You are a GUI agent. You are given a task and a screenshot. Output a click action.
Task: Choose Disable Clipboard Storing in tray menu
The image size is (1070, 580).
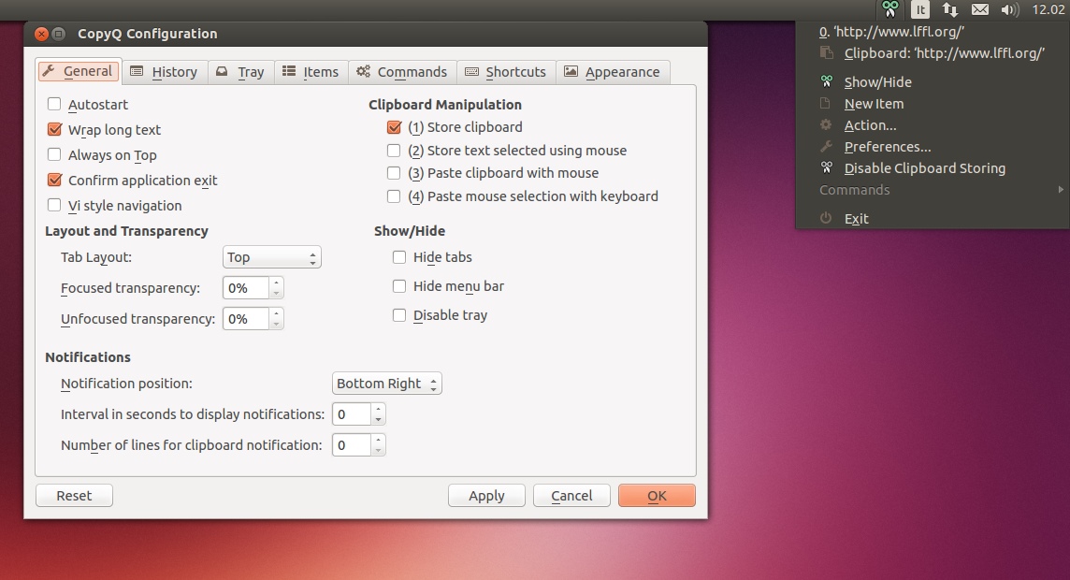[933, 167]
